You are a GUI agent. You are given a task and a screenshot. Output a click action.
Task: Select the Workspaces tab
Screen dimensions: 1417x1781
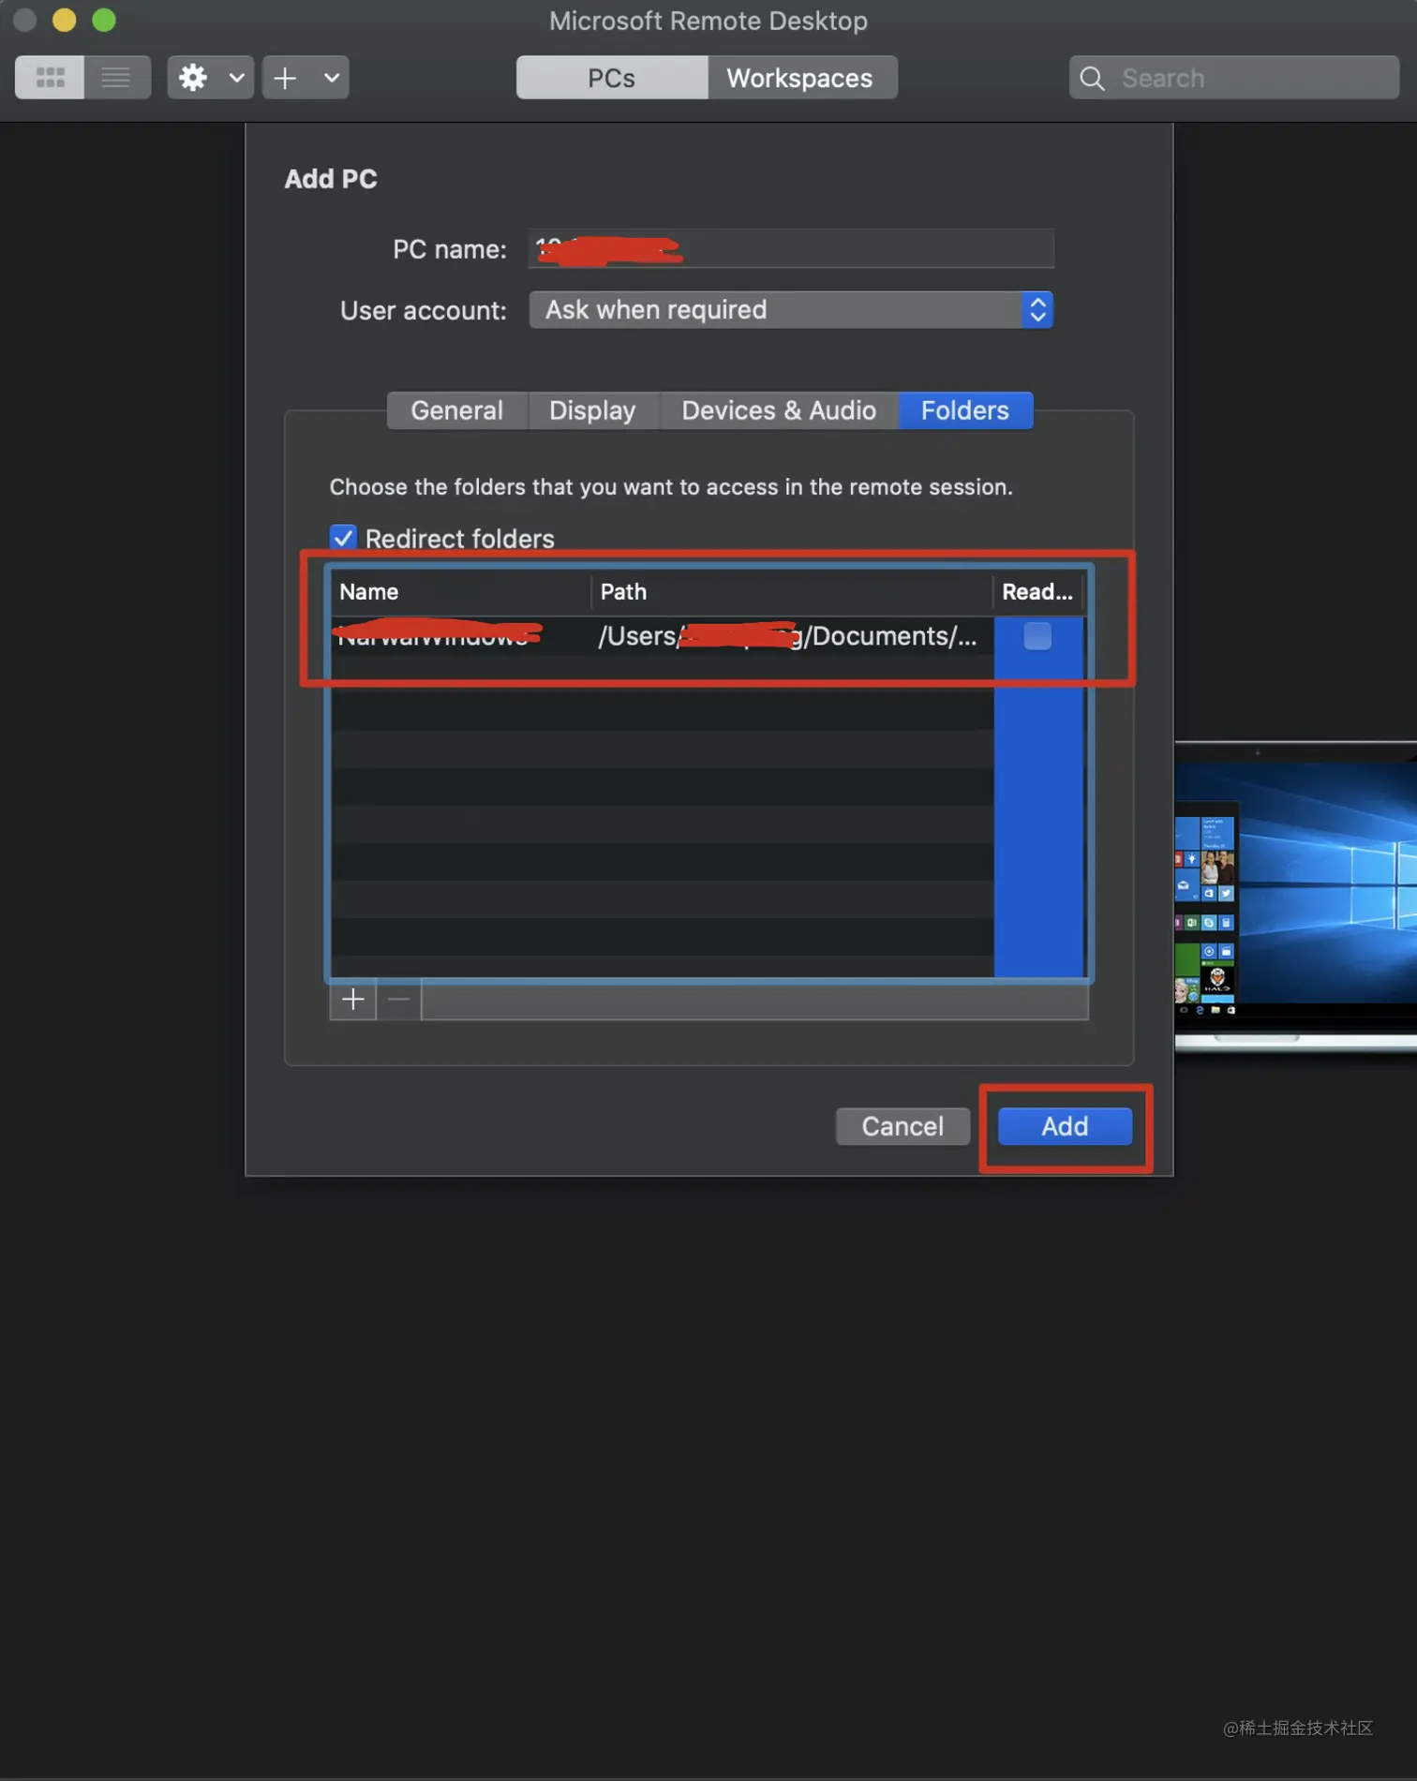click(x=802, y=78)
